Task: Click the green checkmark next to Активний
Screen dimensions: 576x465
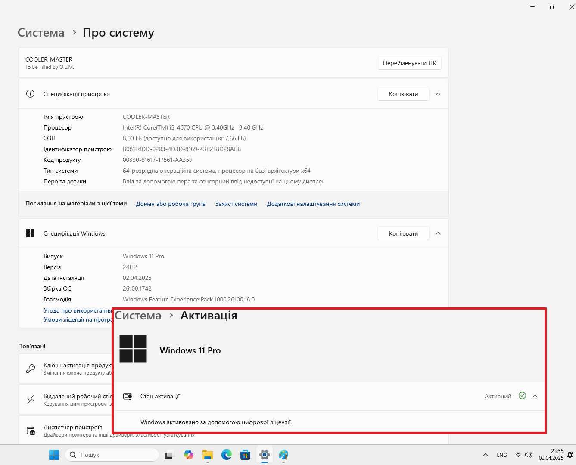Action: tap(522, 396)
